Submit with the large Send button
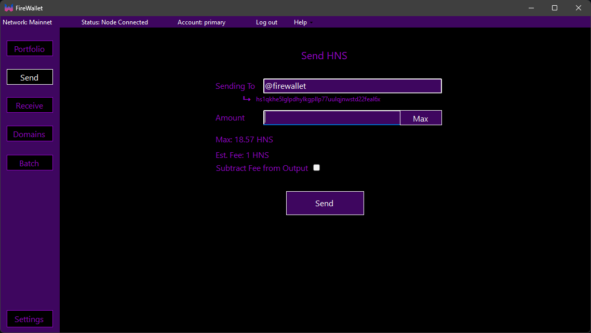Screen dimensions: 591x333 (325, 203)
